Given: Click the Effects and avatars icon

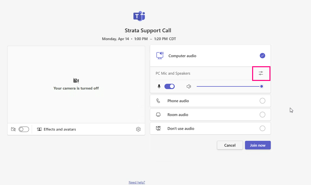Looking at the screenshot, I should pyautogui.click(x=39, y=129).
